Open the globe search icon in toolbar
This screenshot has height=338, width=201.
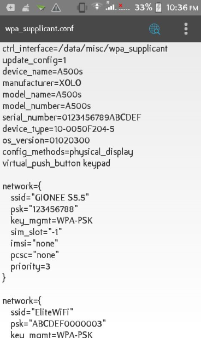155,29
